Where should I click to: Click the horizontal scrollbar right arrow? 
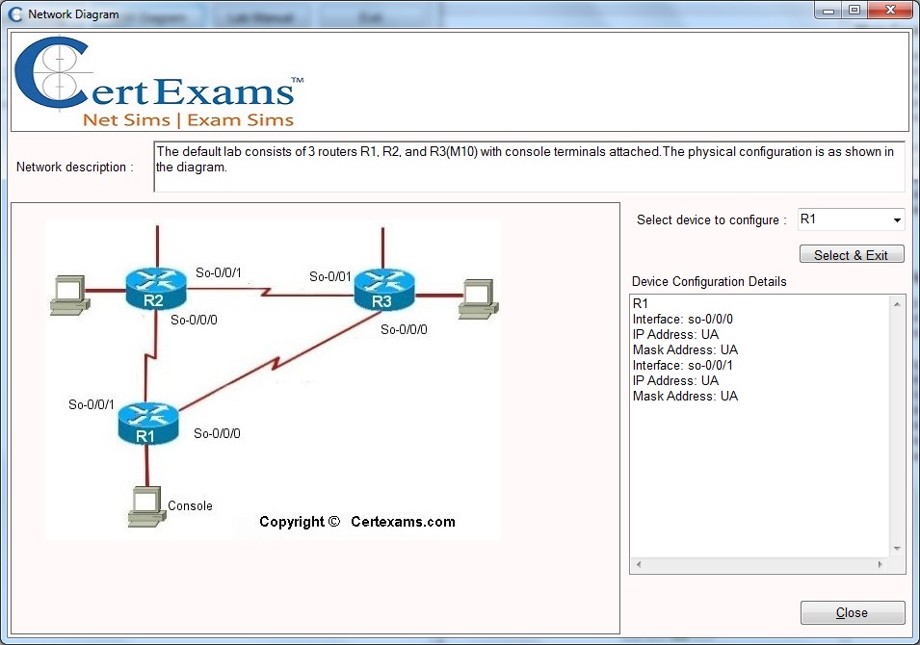click(x=880, y=565)
